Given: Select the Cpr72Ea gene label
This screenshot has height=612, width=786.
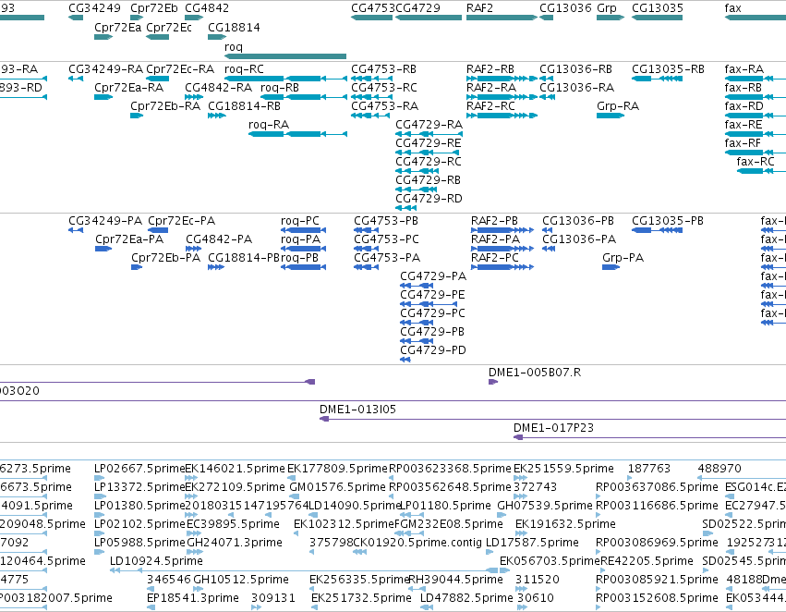Looking at the screenshot, I should point(118,27).
